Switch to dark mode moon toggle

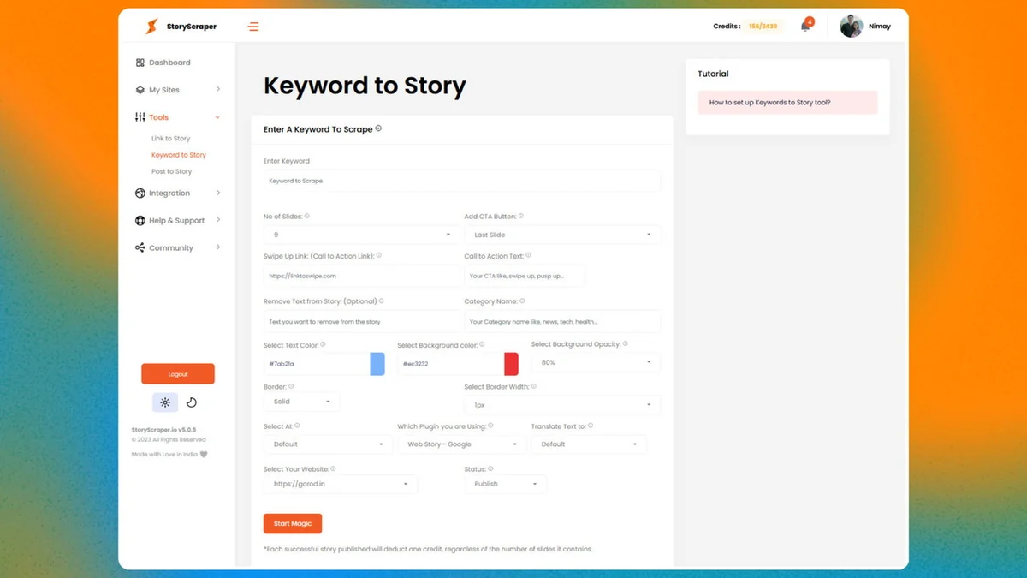point(192,402)
